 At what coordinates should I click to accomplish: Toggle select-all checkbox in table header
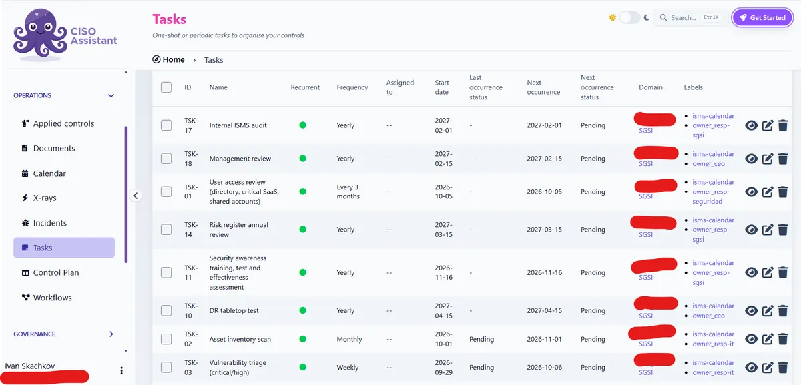(166, 87)
